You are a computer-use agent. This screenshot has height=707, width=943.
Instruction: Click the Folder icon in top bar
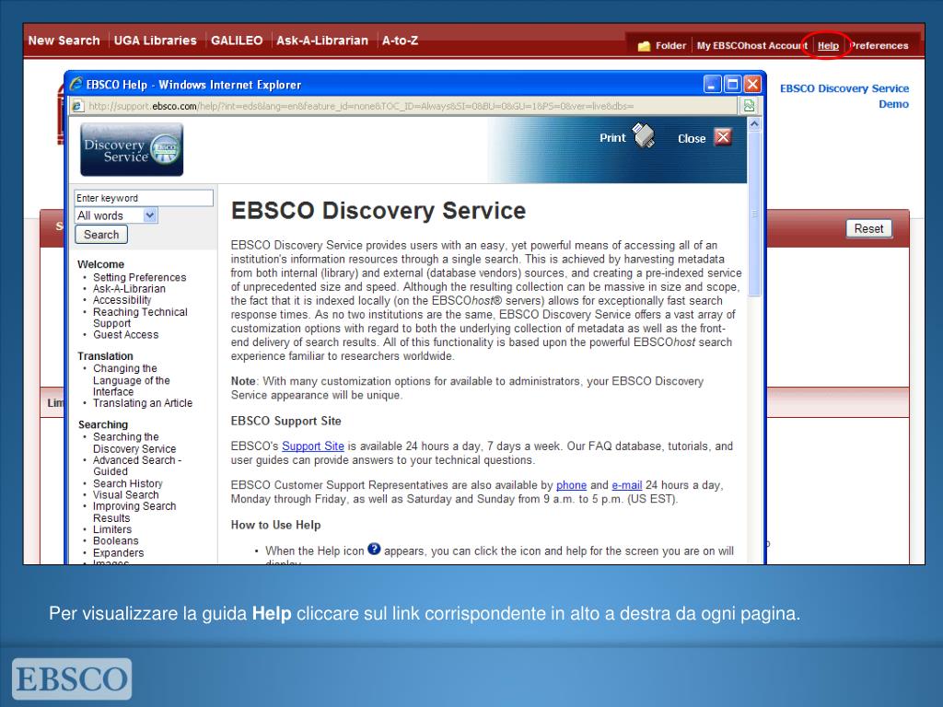(644, 46)
